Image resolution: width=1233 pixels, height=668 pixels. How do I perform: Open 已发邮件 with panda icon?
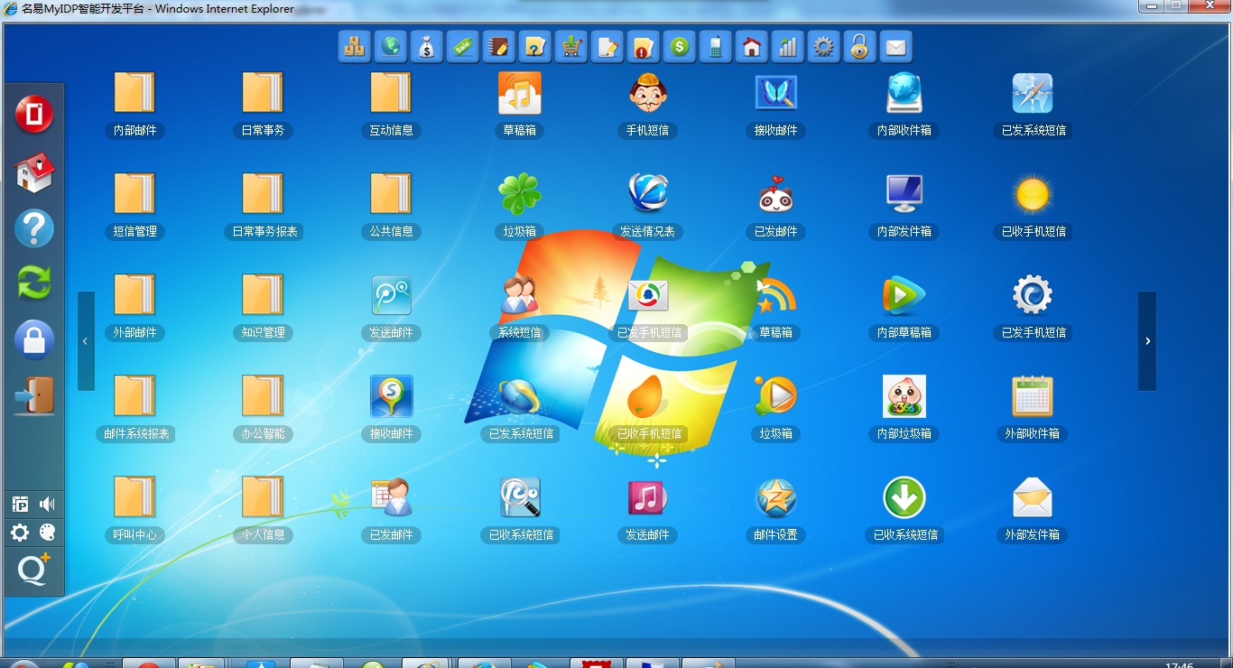click(775, 193)
